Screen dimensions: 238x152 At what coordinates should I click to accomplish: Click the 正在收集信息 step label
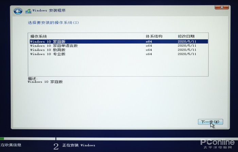point(11,145)
